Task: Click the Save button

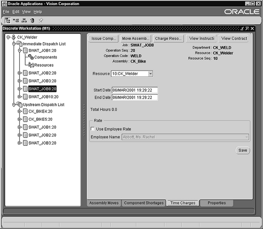Action: click(x=243, y=150)
